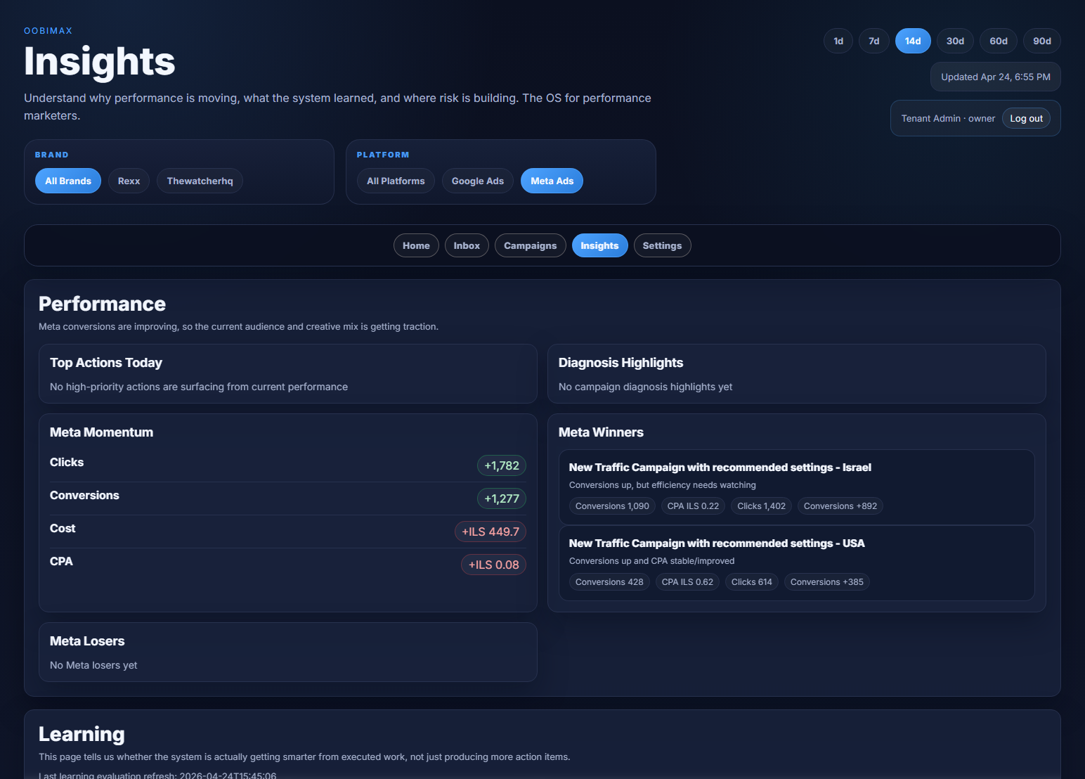Screen dimensions: 1085x779
Task: Select the 1d time range
Action: tap(838, 41)
